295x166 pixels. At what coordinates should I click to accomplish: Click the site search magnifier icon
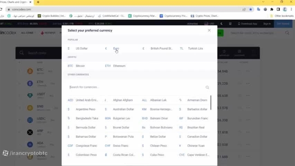287,33
